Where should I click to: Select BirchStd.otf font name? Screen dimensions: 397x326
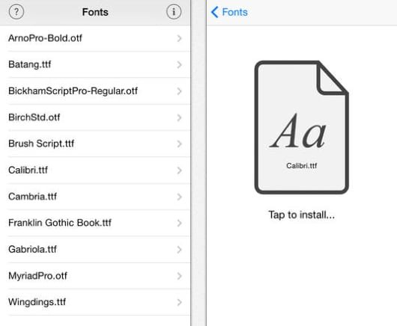coord(34,117)
